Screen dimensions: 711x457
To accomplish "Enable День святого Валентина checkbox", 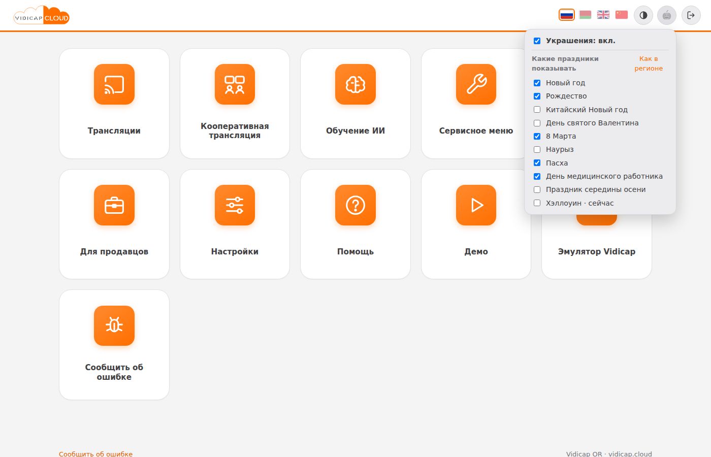I will [537, 123].
